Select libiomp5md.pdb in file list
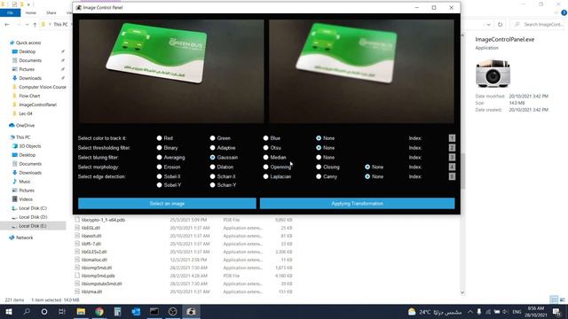568x319 pixels. [x=98, y=276]
